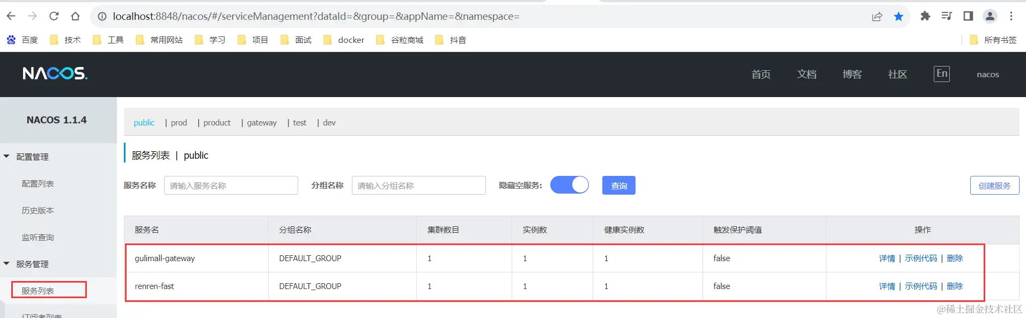This screenshot has height=318, width=1026.
Task: Open the 面试 bookmark folder
Action: coord(296,40)
